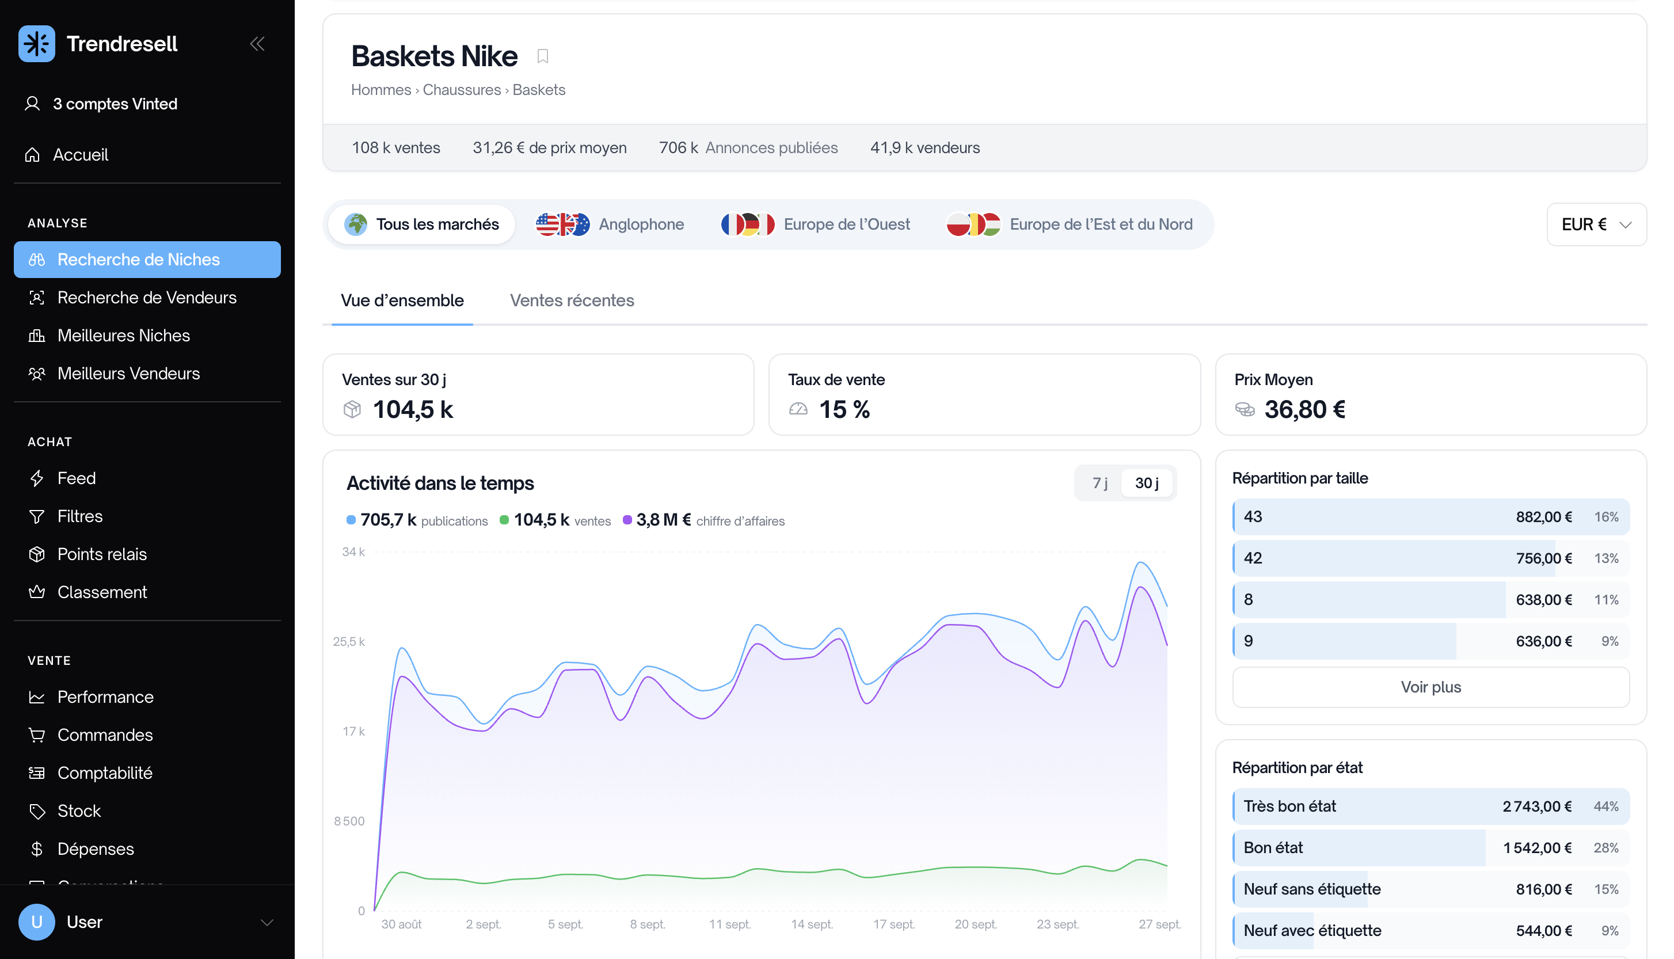Viewport: 1674px width, 959px height.
Task: Click the Commandes cart icon
Action: tap(37, 735)
